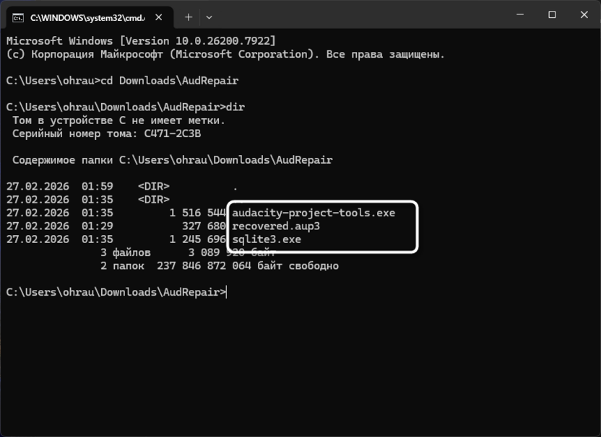
Task: Click the audacity-project-tools.exe file name
Action: (314, 213)
